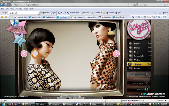Image resolution: width=169 pixels, height=106 pixels.
Task: Expand the Google search box dropdown
Action: (39, 13)
